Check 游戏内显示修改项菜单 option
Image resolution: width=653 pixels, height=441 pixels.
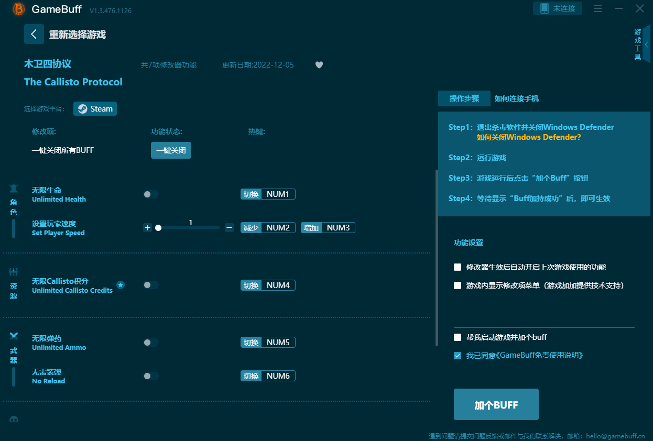pyautogui.click(x=458, y=285)
